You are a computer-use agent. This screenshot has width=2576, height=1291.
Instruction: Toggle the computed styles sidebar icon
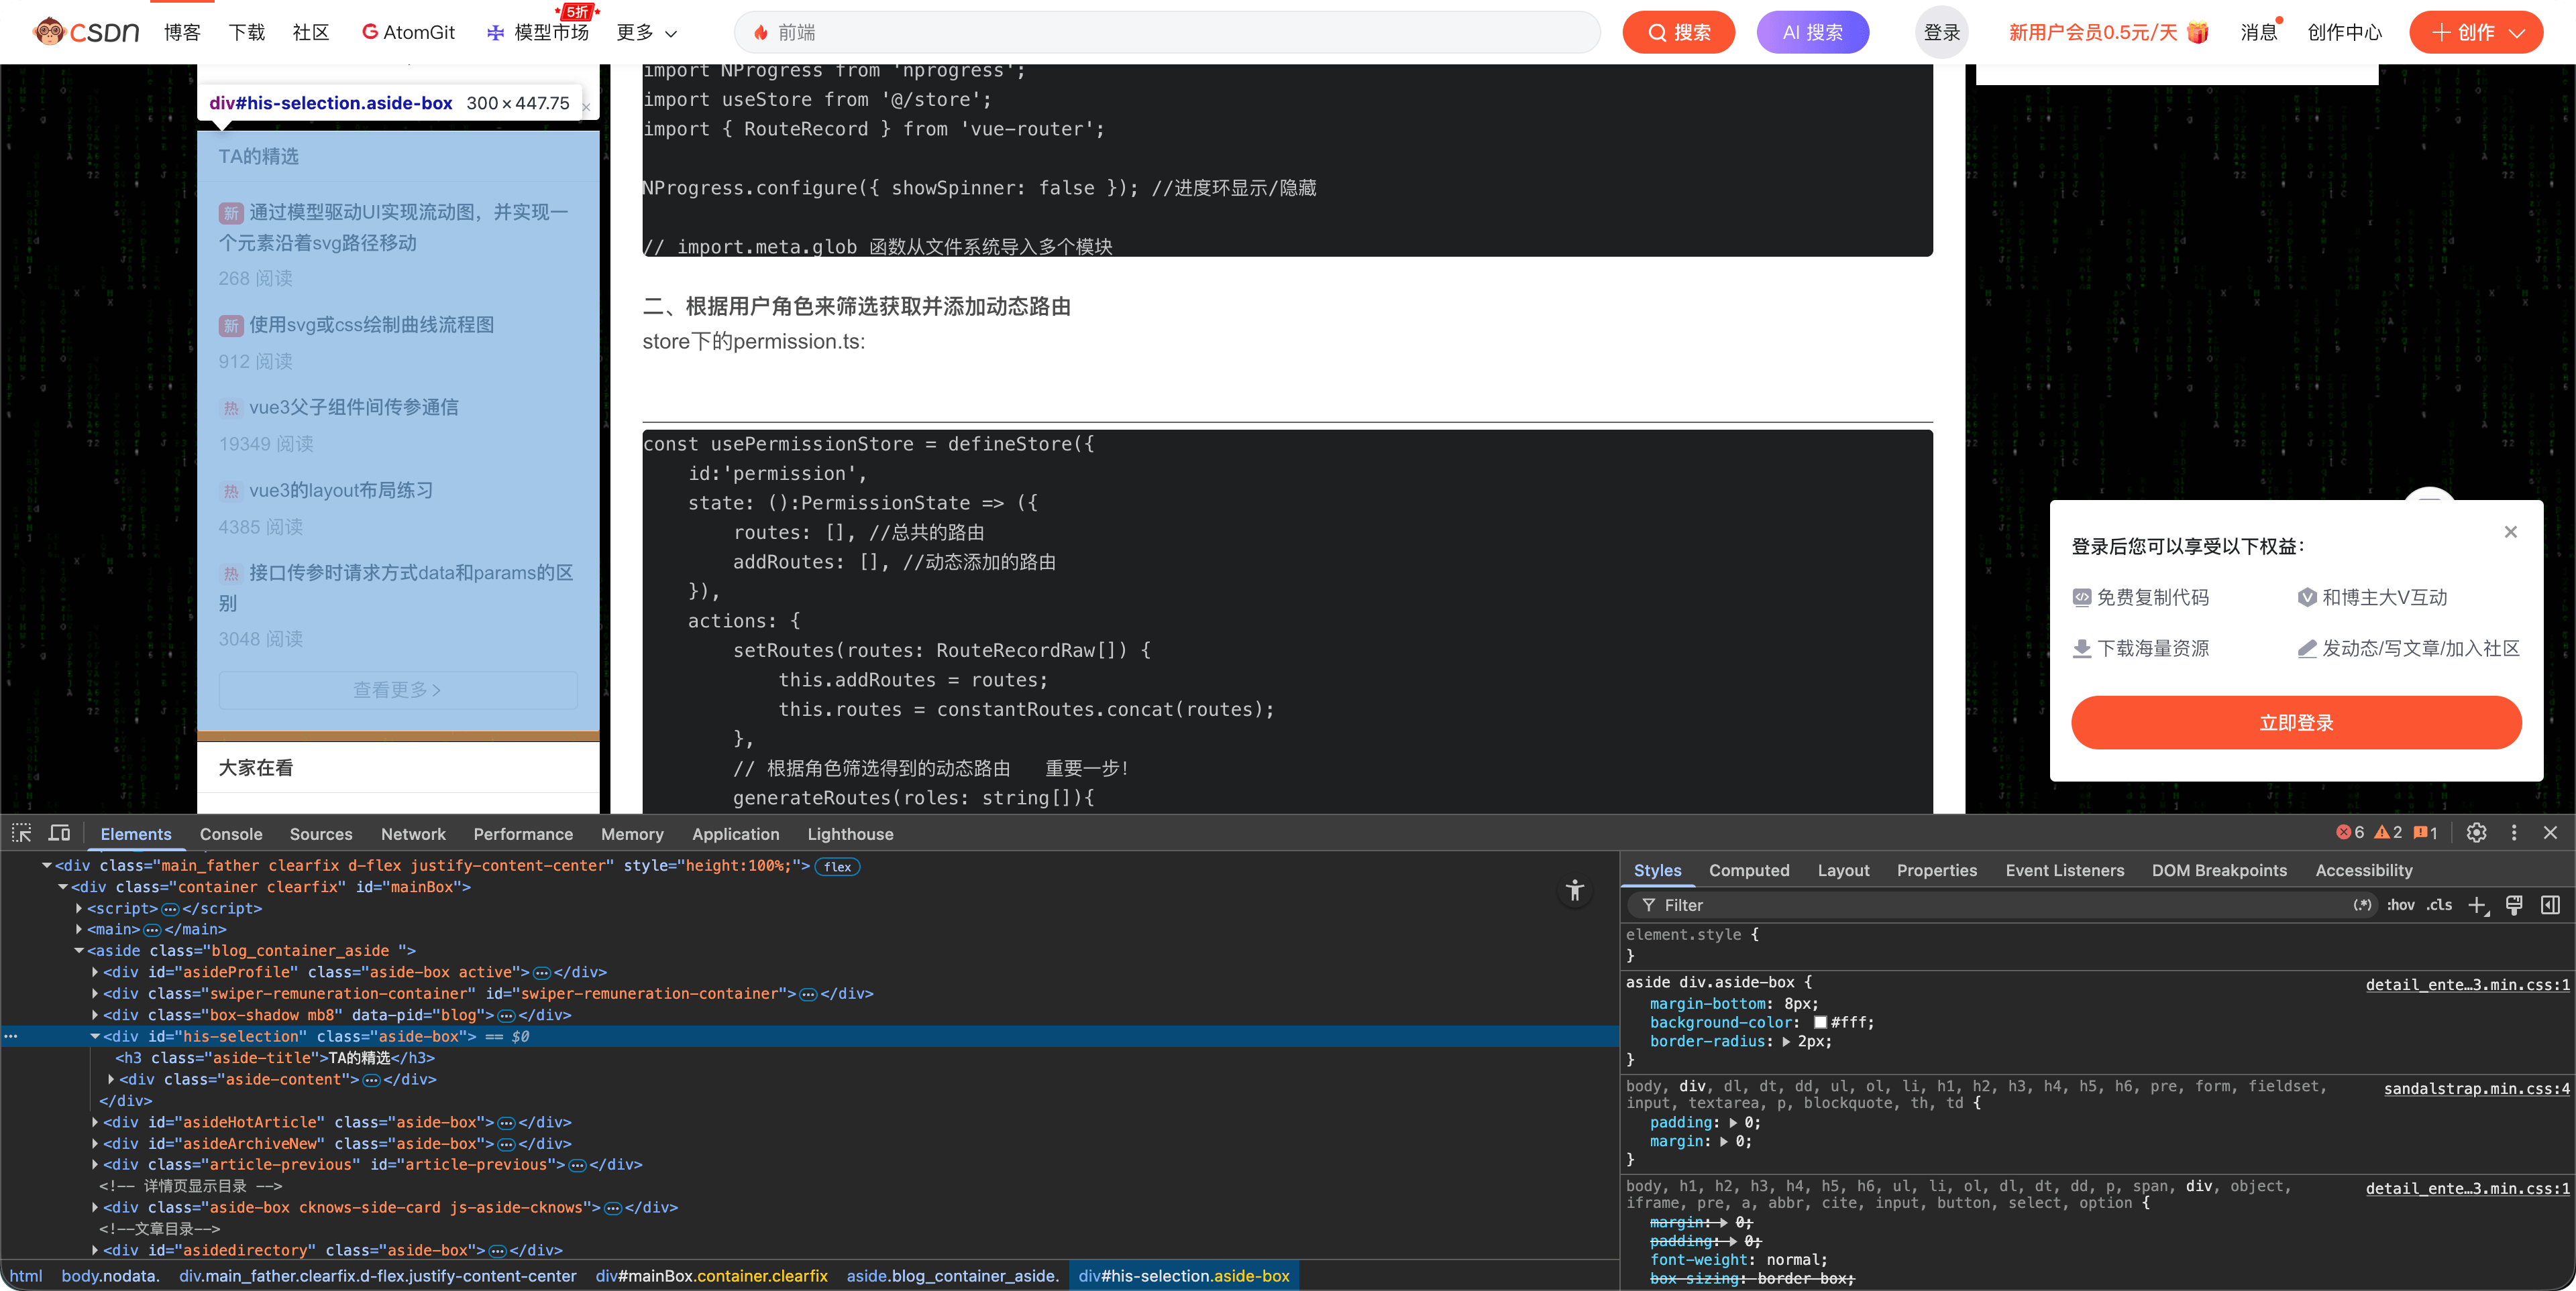[x=2551, y=906]
